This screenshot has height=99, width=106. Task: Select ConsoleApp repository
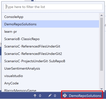[50, 17]
